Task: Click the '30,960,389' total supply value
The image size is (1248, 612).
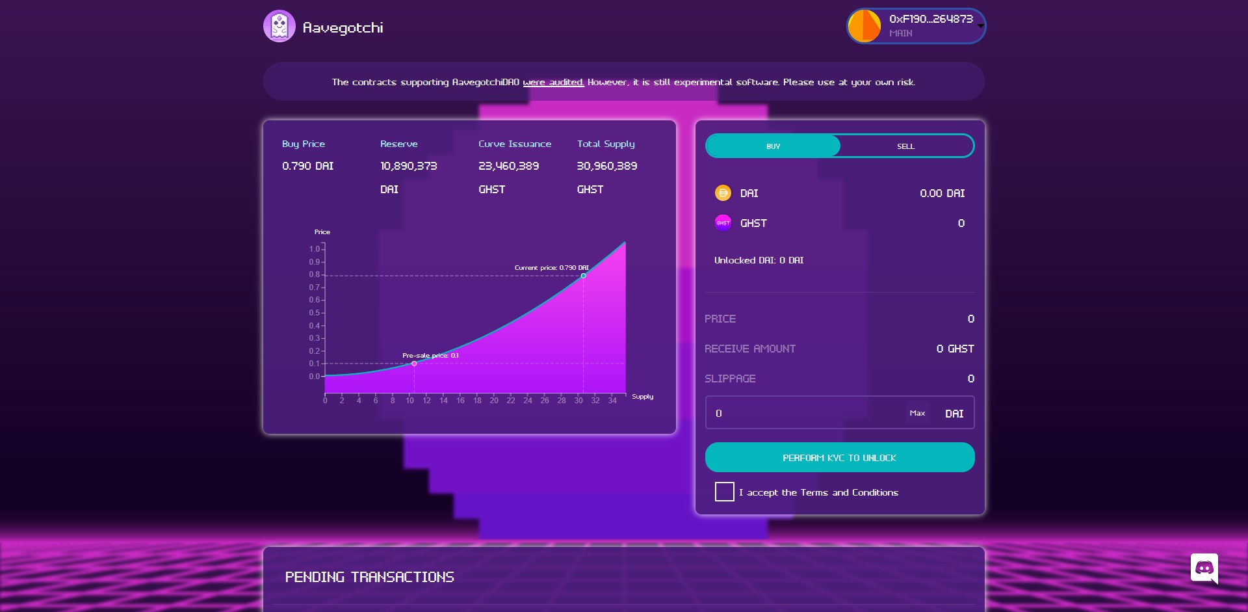Action: point(607,166)
